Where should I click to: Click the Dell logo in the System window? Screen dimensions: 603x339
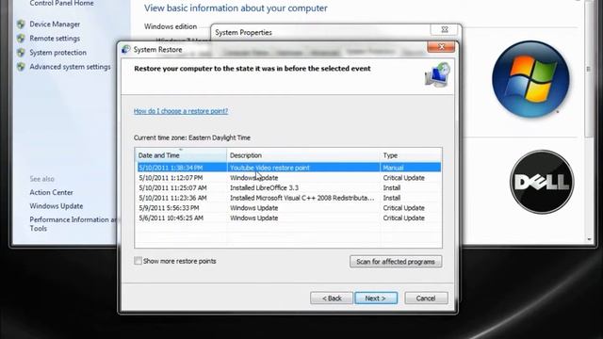tap(542, 182)
